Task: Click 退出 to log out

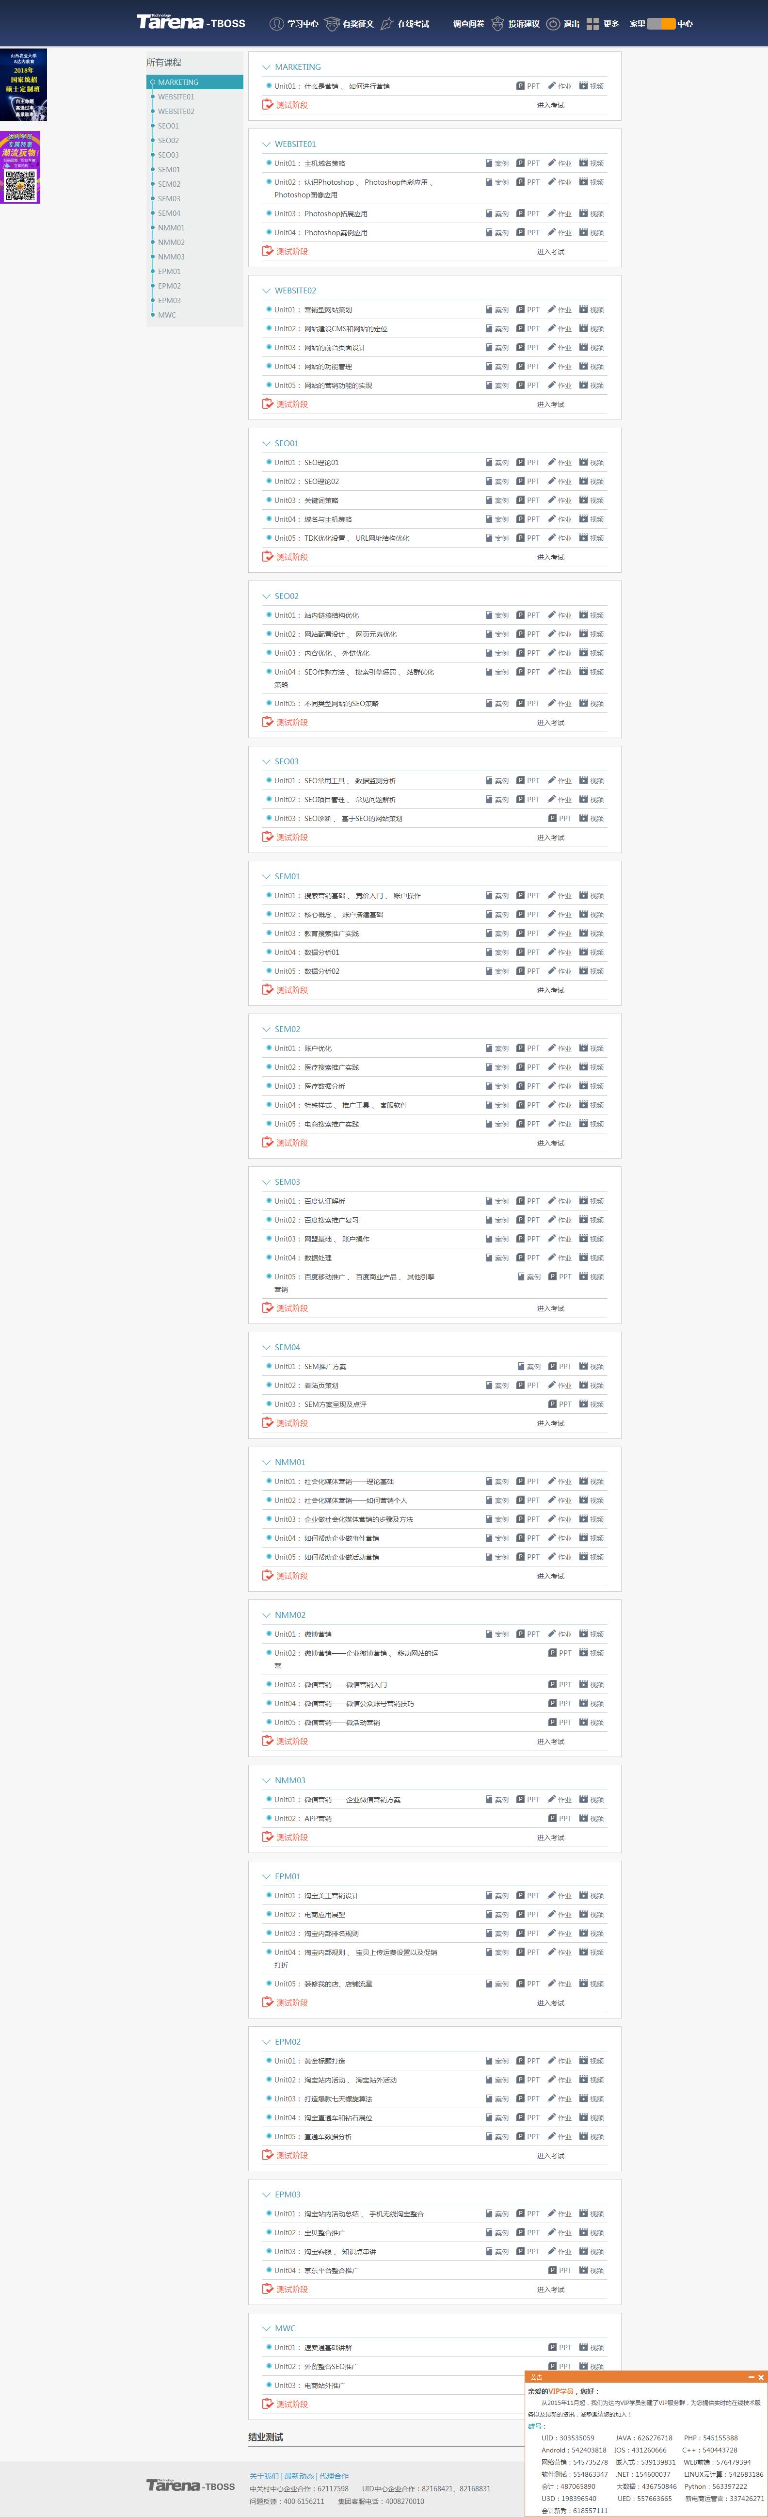Action: coord(563,23)
